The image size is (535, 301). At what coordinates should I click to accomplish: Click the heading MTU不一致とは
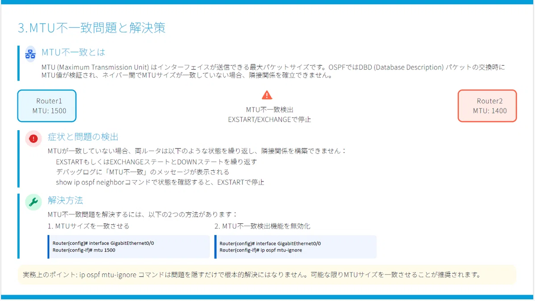point(74,53)
